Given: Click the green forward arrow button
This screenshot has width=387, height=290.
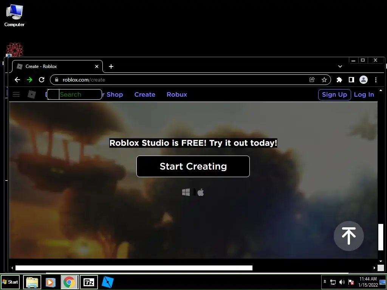Looking at the screenshot, I should coord(29,80).
